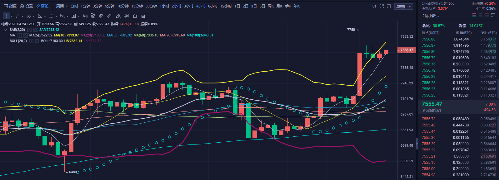Select the crosshair cursor tool
Viewport: 499px width, 180px height.
(x=6, y=16)
